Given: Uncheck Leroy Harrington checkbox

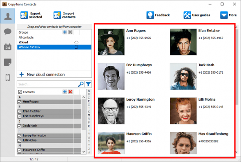Looking at the screenshot, I should click(19, 136).
